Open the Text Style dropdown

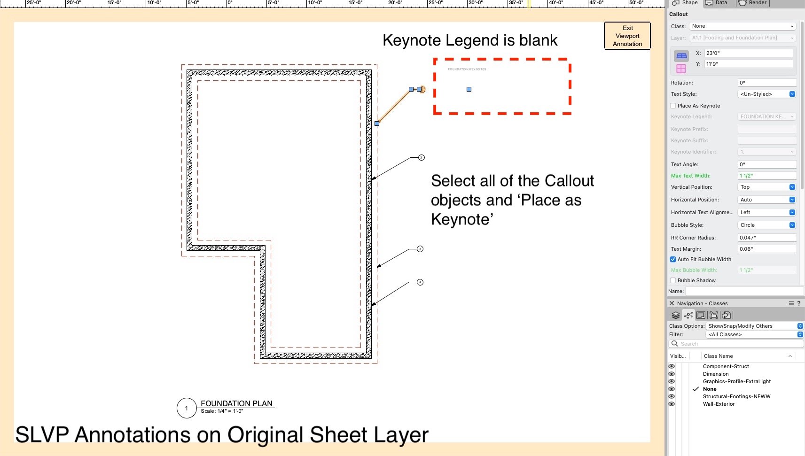(x=767, y=94)
